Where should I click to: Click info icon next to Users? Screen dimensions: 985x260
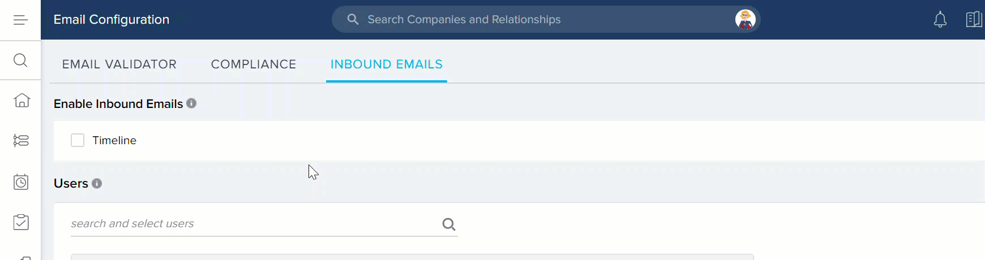point(97,183)
